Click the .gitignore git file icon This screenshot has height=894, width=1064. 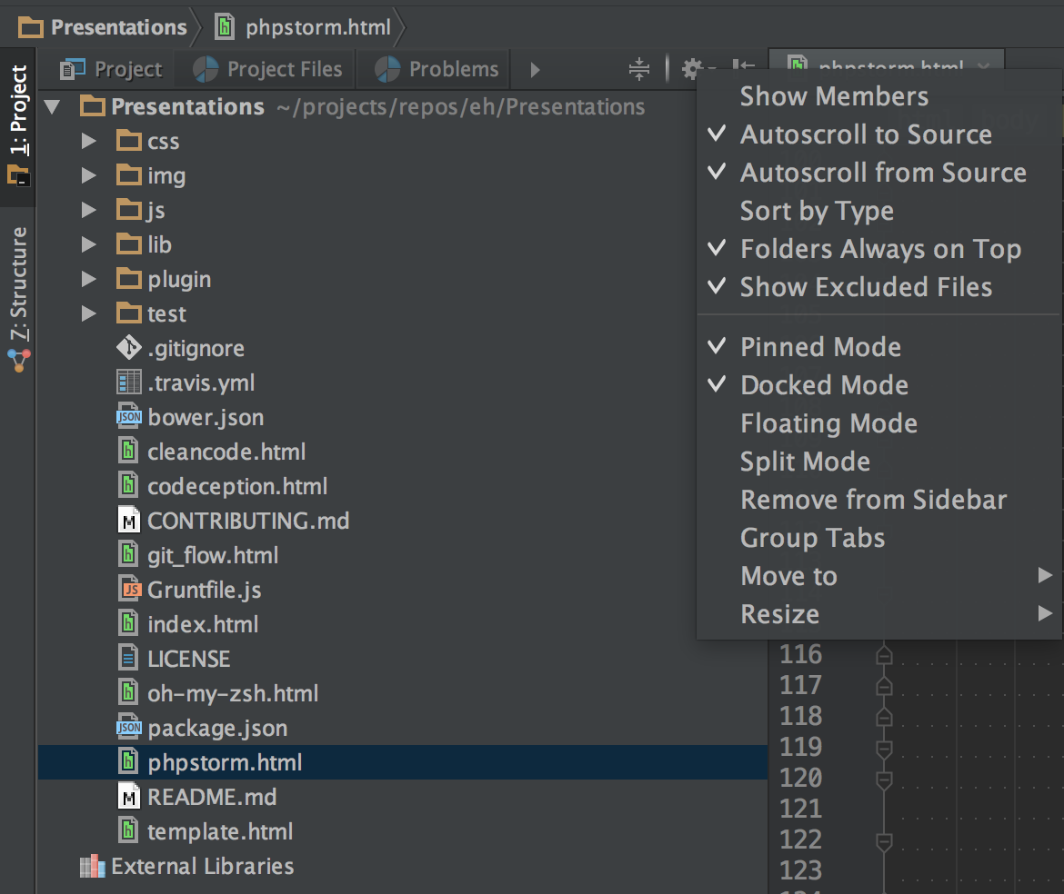129,348
